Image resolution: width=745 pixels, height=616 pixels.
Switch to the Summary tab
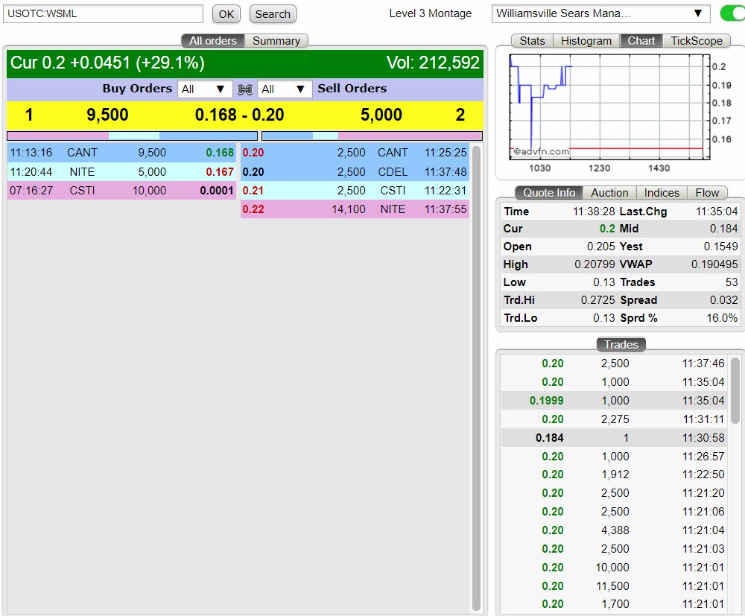[x=276, y=41]
